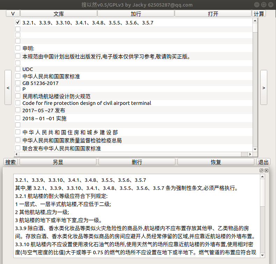Click the line '1 一层式、一层半式航站楼'

(x=63, y=204)
